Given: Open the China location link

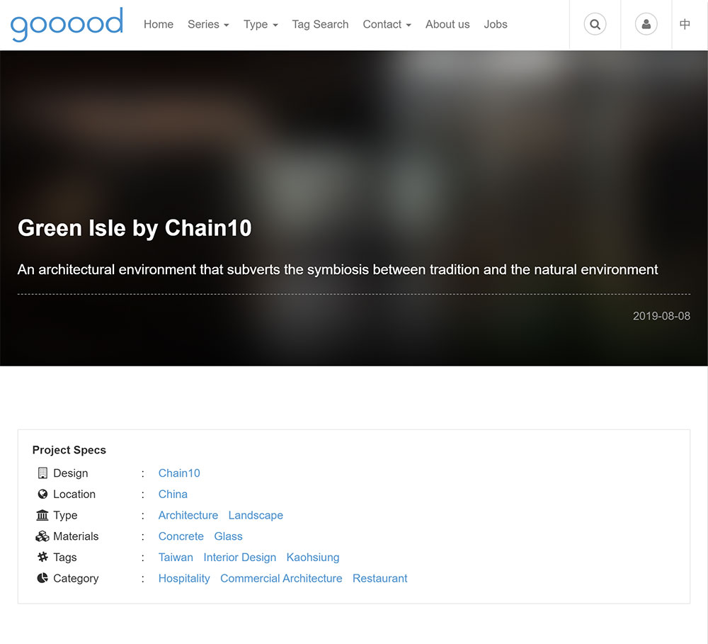Looking at the screenshot, I should pos(173,494).
